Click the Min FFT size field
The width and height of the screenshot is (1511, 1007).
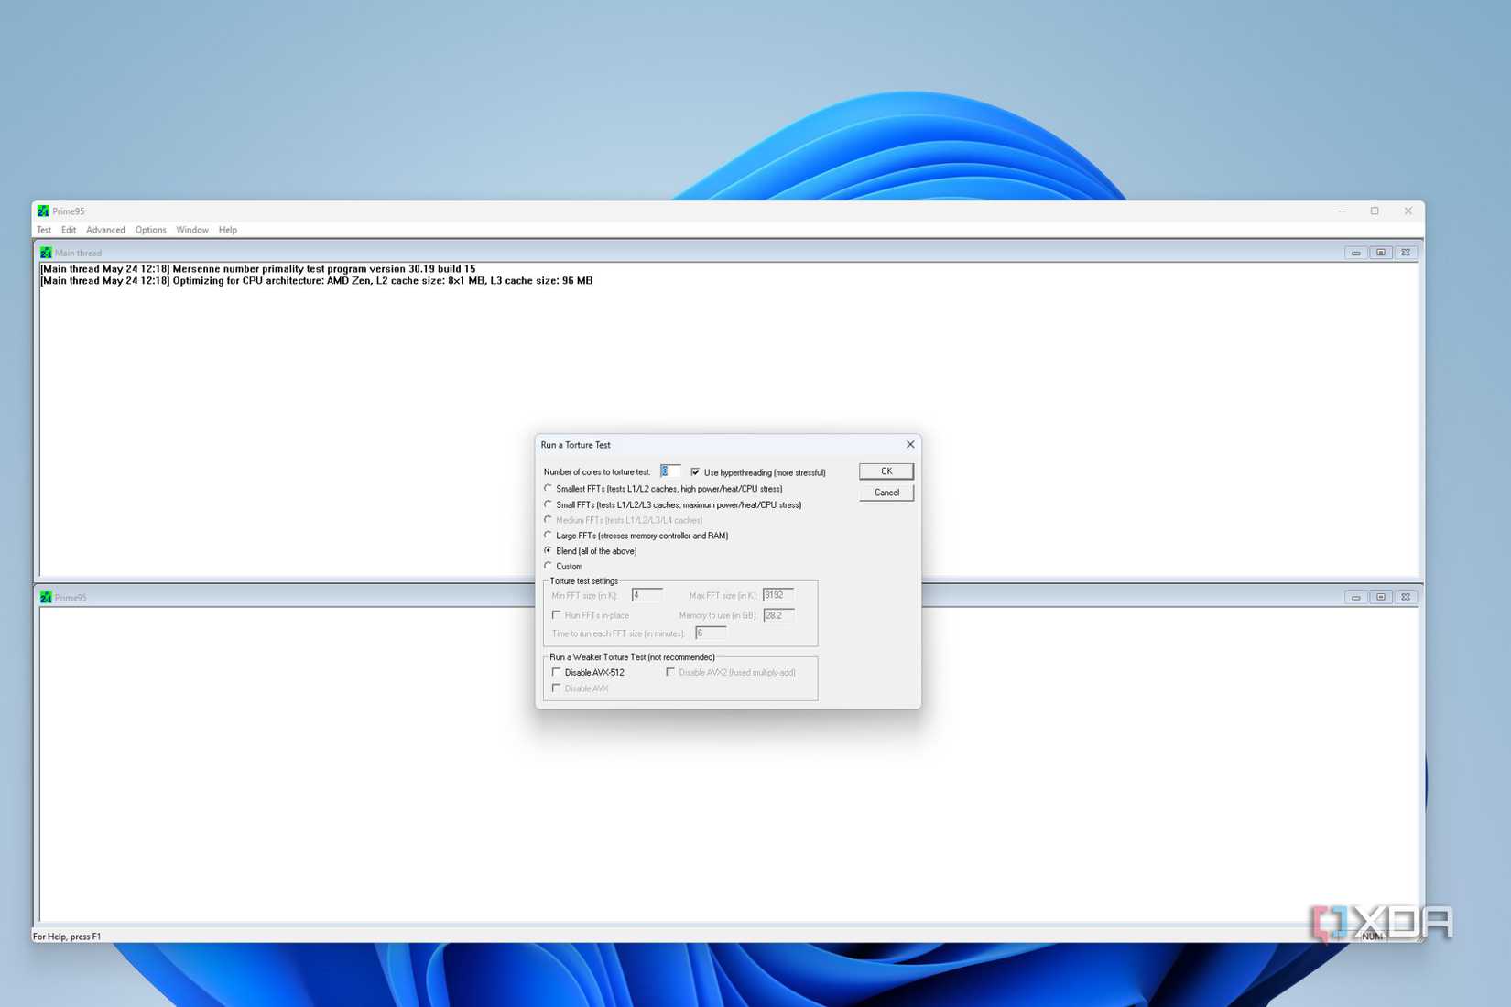(647, 595)
